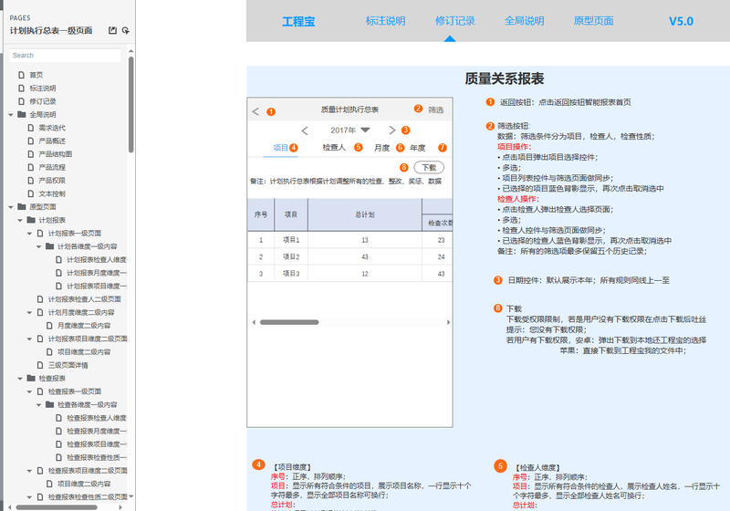Click the 下载 button

(429, 167)
